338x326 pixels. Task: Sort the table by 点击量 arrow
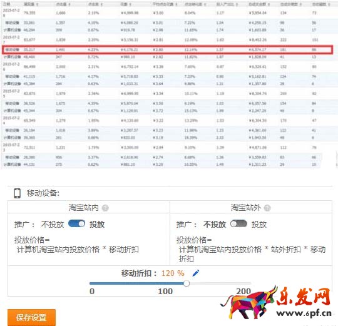[69, 4]
